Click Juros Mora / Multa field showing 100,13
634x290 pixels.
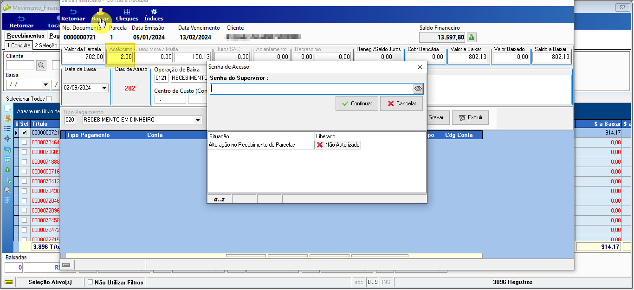(193, 57)
